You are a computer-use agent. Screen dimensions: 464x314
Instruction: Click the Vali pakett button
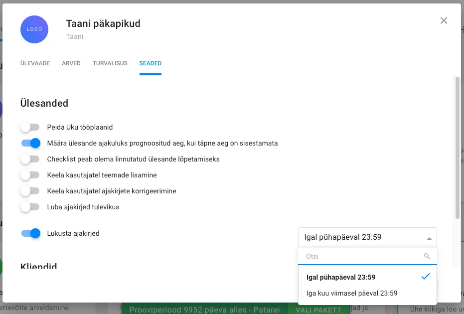click(x=318, y=310)
